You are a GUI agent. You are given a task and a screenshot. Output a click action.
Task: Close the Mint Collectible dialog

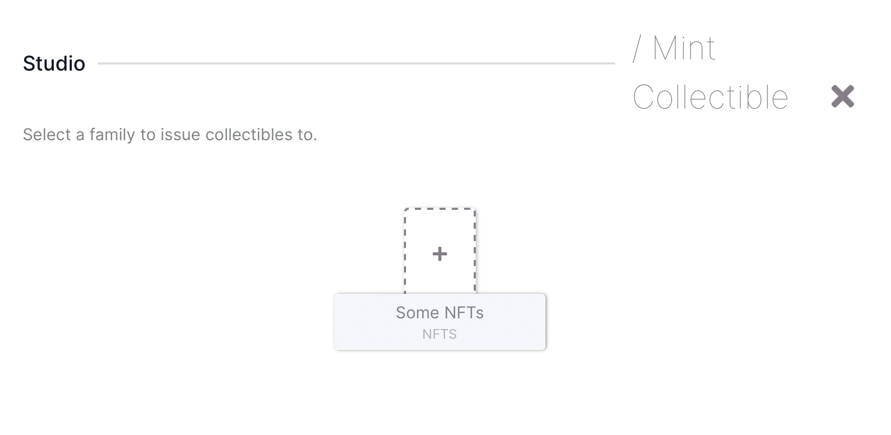[x=842, y=96]
